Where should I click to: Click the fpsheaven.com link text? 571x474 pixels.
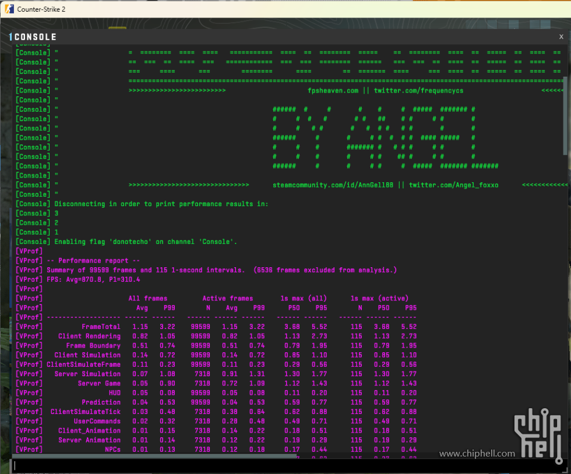[x=333, y=90]
